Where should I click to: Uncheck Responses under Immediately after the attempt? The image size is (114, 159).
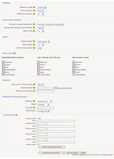pyautogui.click(x=3, y=62)
